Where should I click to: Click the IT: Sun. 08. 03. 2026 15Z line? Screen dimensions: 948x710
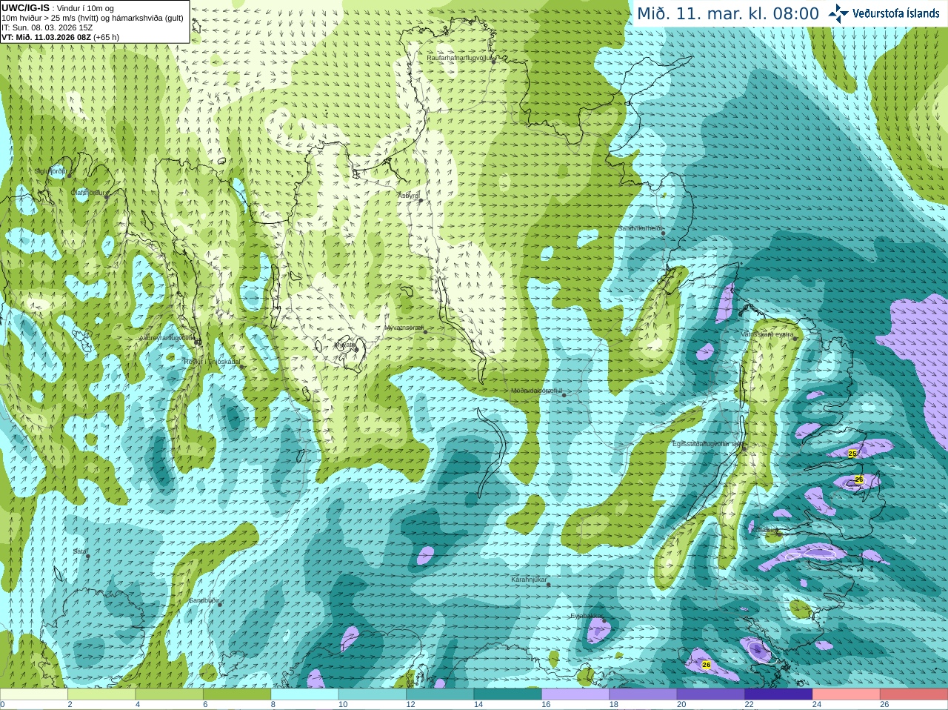pyautogui.click(x=47, y=27)
